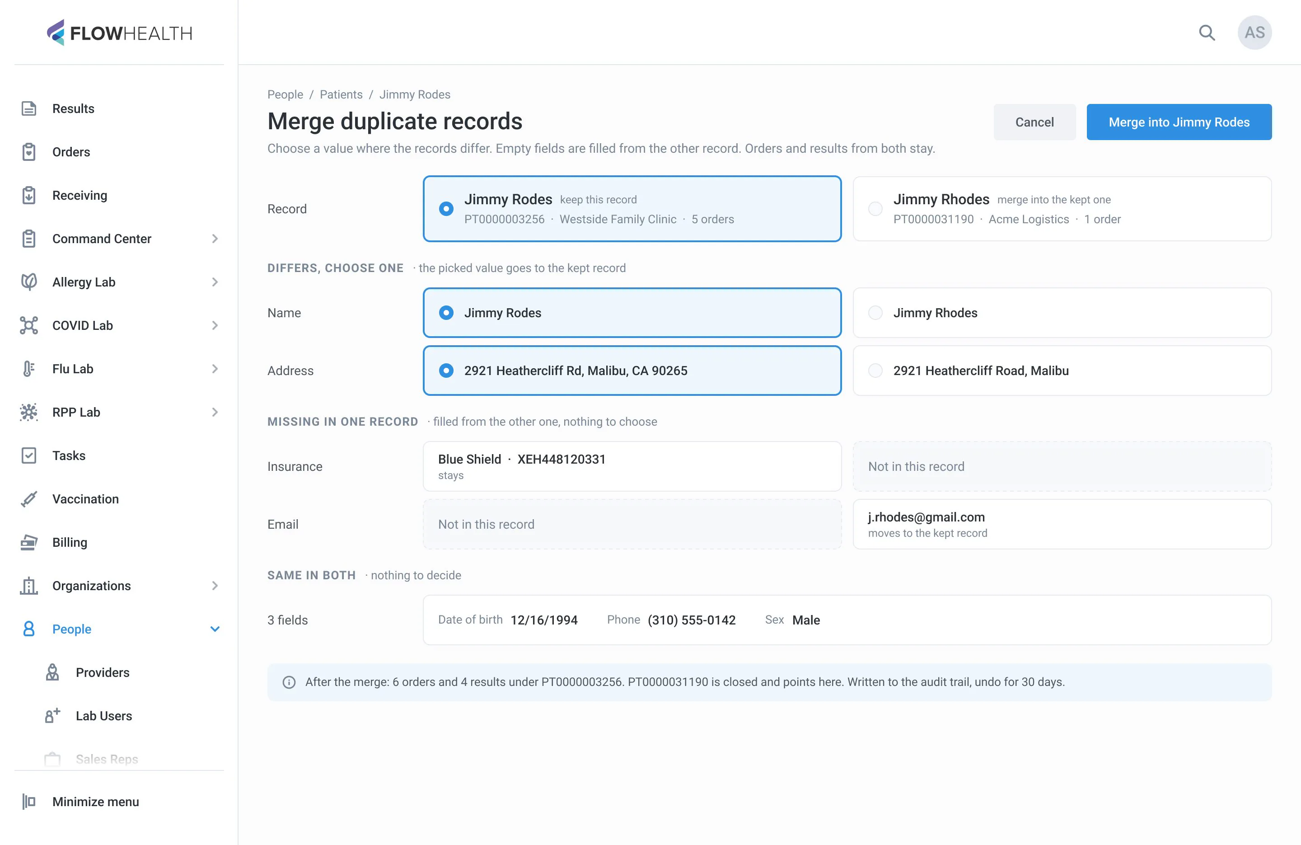Open Vaccination menu item
This screenshot has width=1301, height=845.
point(119,499)
